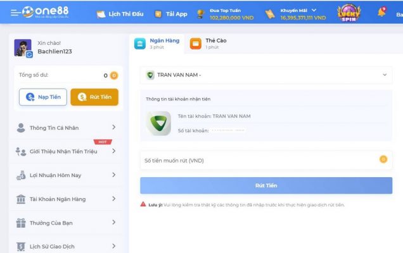The height and width of the screenshot is (253, 403).
Task: Open the notification bell icon
Action: [x=382, y=13]
